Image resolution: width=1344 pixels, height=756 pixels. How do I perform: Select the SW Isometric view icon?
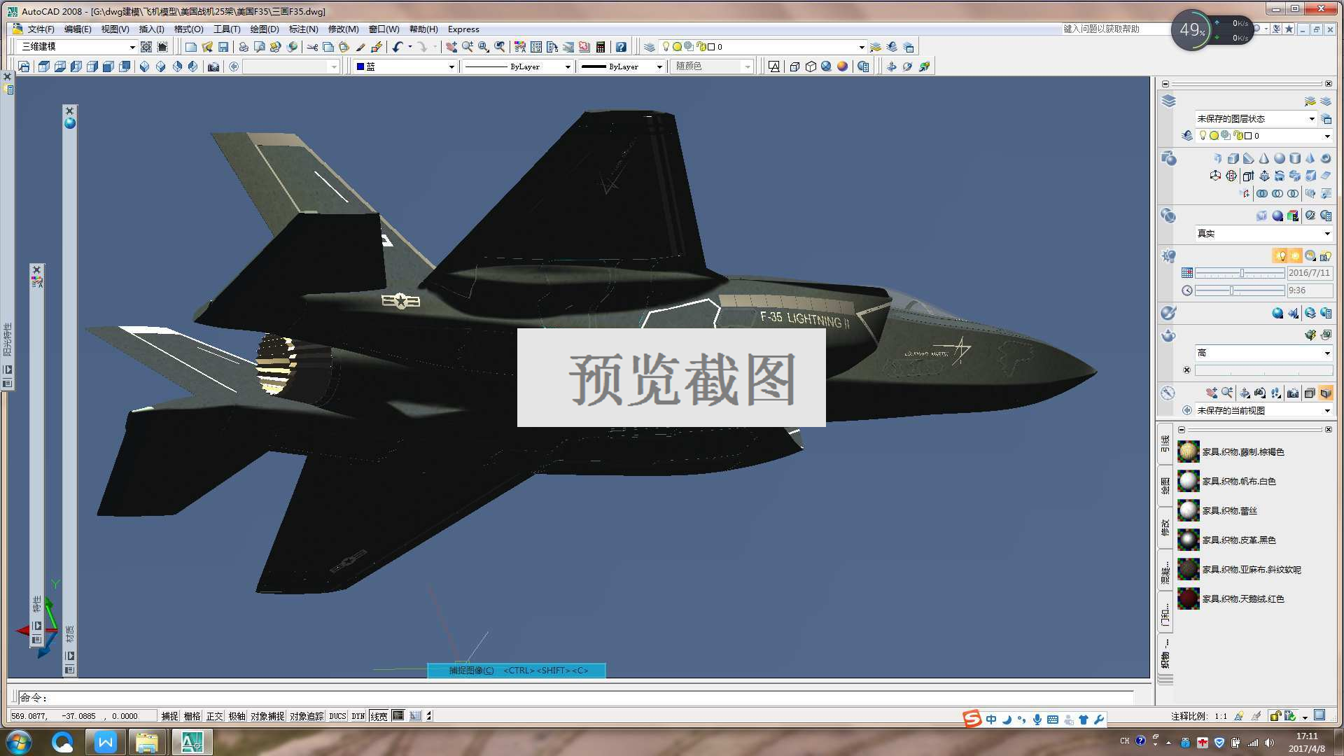(x=144, y=66)
